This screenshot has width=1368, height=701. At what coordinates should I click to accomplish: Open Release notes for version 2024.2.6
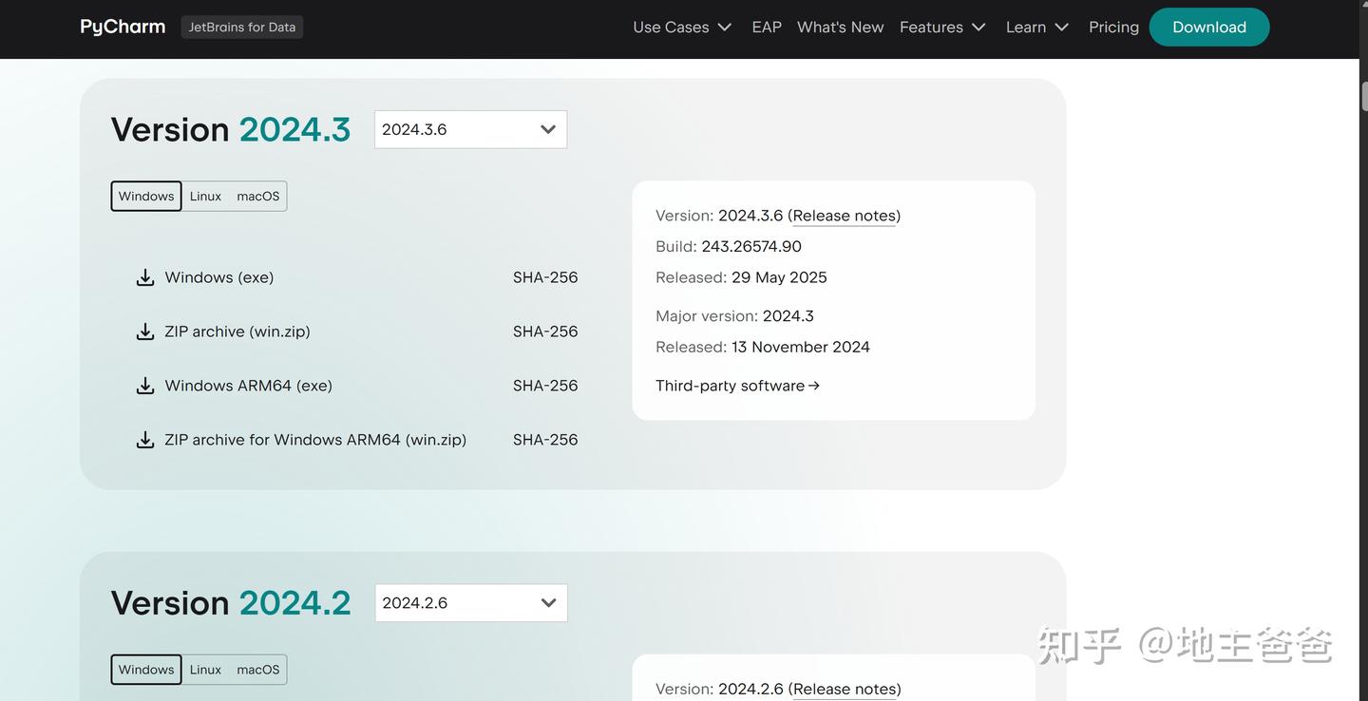tap(845, 690)
